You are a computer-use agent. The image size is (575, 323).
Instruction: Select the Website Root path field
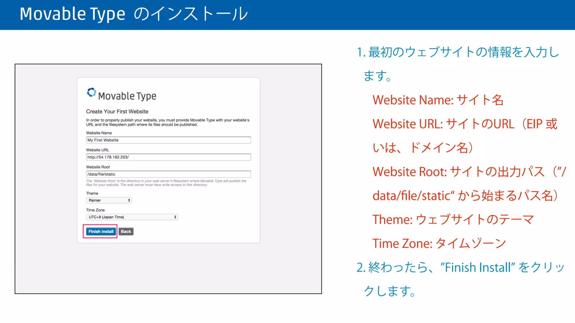(x=168, y=174)
